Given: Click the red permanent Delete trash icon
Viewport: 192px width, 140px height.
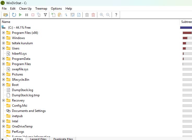Looking at the screenshot, I should click(x=93, y=15).
